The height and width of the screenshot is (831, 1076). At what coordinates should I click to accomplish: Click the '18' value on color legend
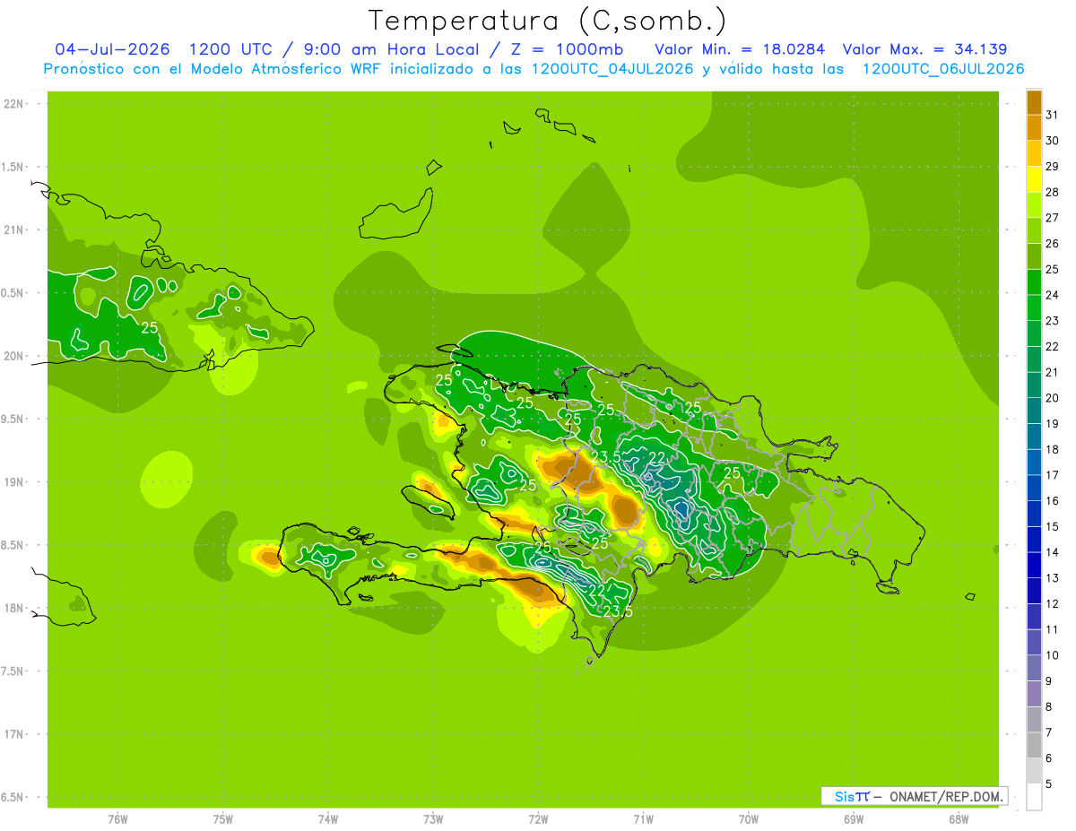tap(1053, 449)
